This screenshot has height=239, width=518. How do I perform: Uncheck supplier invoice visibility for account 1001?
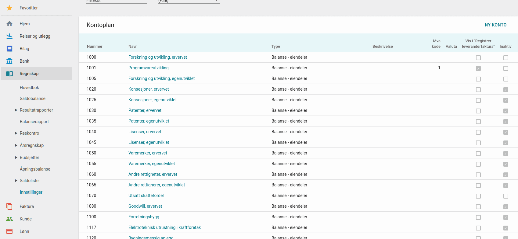[x=478, y=68]
